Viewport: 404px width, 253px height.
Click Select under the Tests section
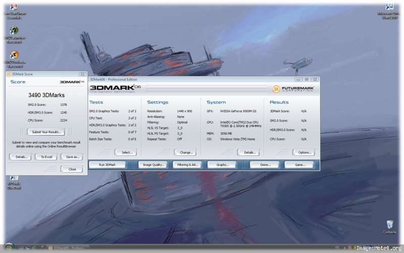[x=126, y=152]
